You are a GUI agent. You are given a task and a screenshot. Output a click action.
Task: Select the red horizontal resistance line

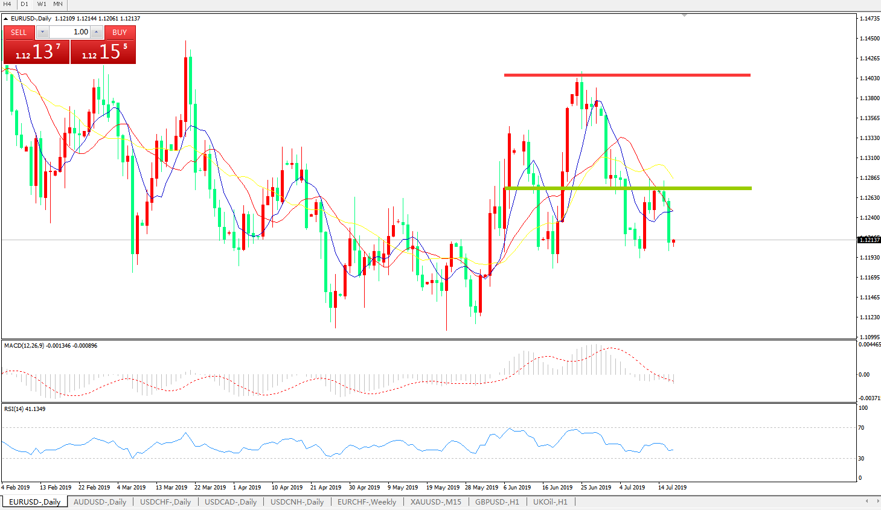coord(627,75)
